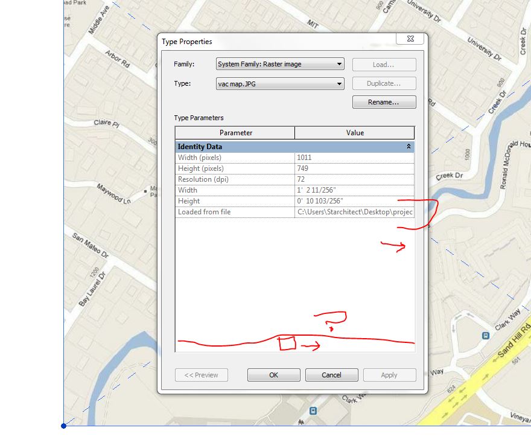Viewport: 531px width, 445px height.
Task: Click the Type Properties title bar text
Action: [x=187, y=42]
